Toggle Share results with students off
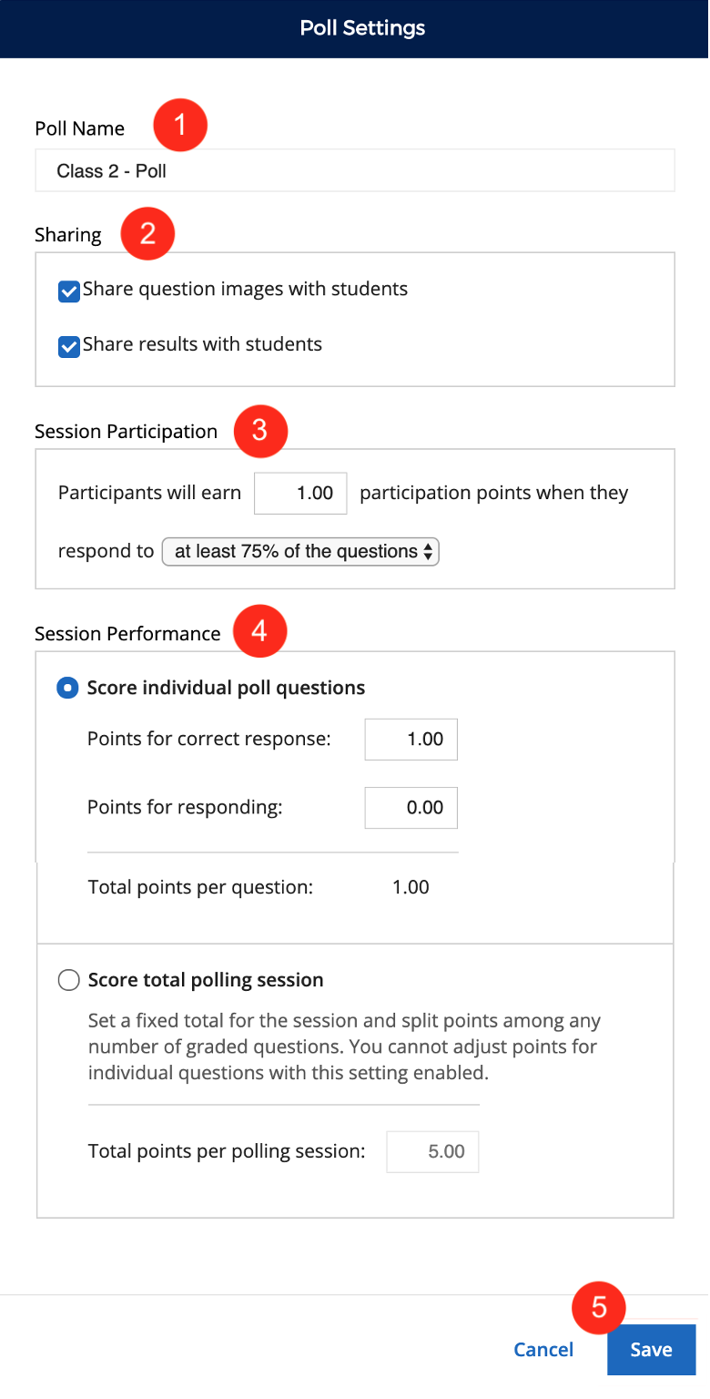Image resolution: width=710 pixels, height=1399 pixels. 69,347
